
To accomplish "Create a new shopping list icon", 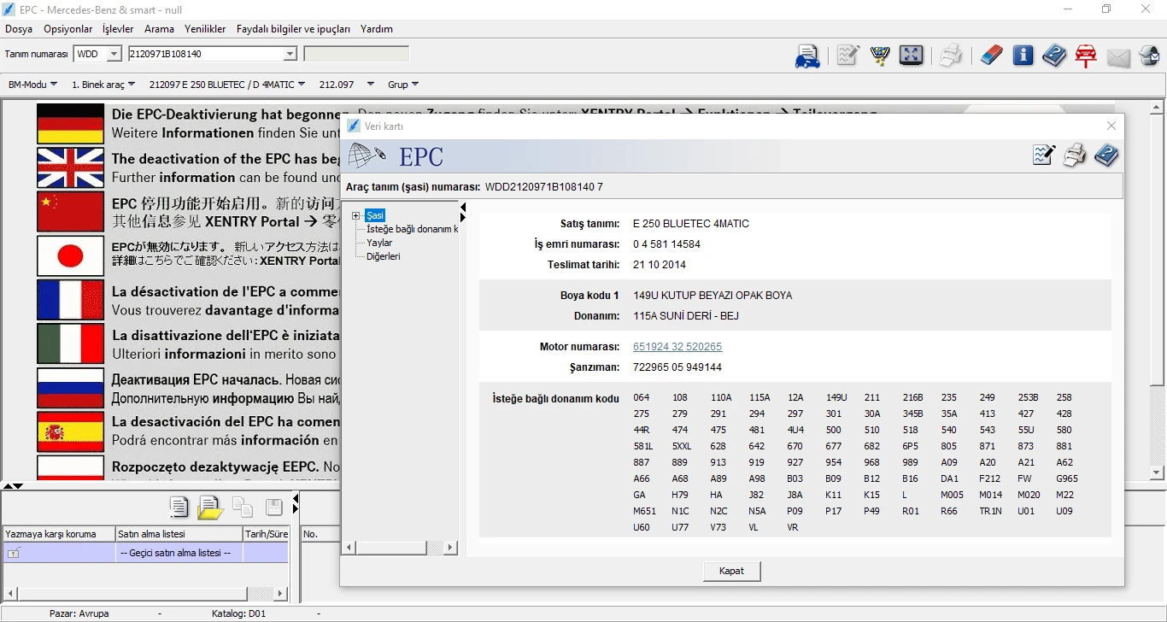I will pos(179,508).
